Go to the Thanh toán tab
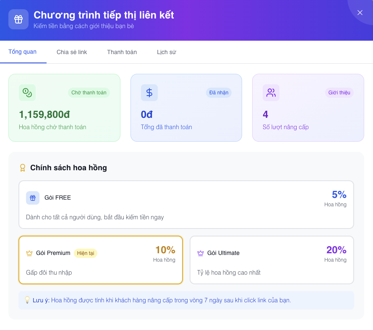 [x=122, y=52]
